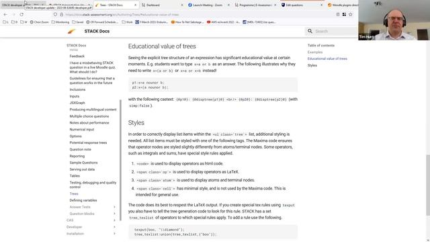
Task: Open the Saved bookmark folder
Action: click(78, 22)
